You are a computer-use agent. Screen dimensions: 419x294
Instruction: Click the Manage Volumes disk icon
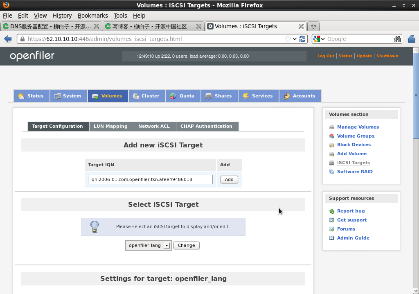(331, 127)
